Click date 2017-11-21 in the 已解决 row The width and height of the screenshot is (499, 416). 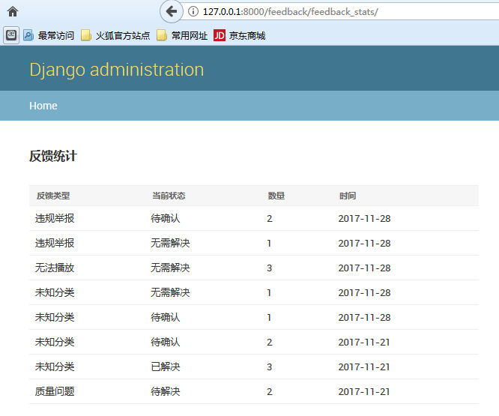(x=364, y=367)
